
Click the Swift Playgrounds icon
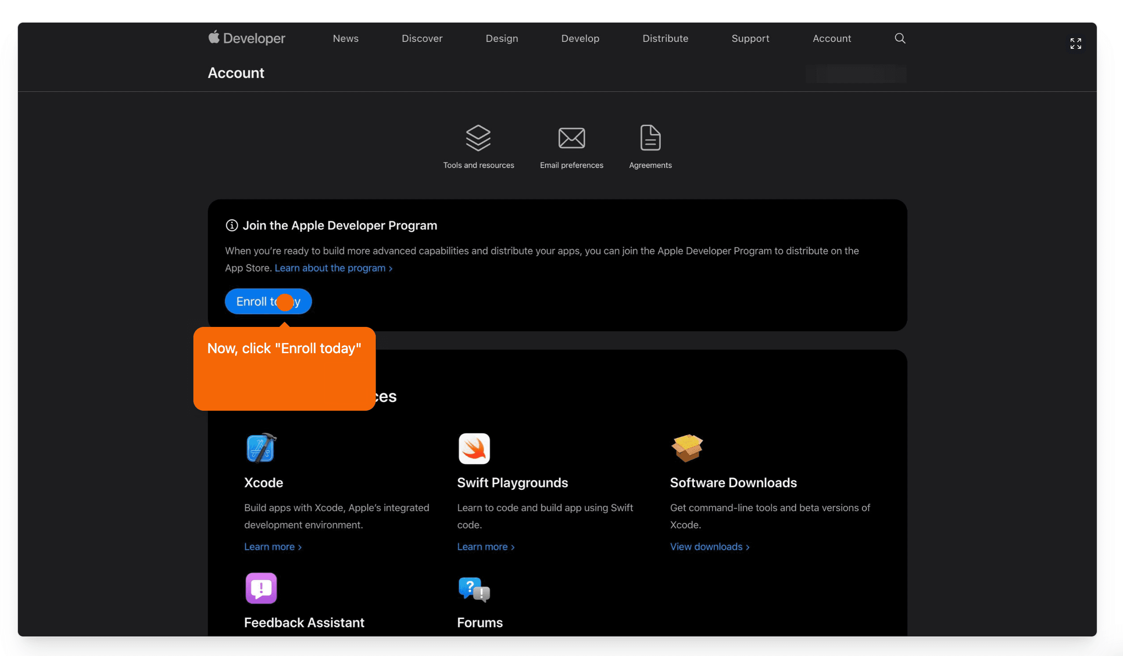click(x=474, y=448)
